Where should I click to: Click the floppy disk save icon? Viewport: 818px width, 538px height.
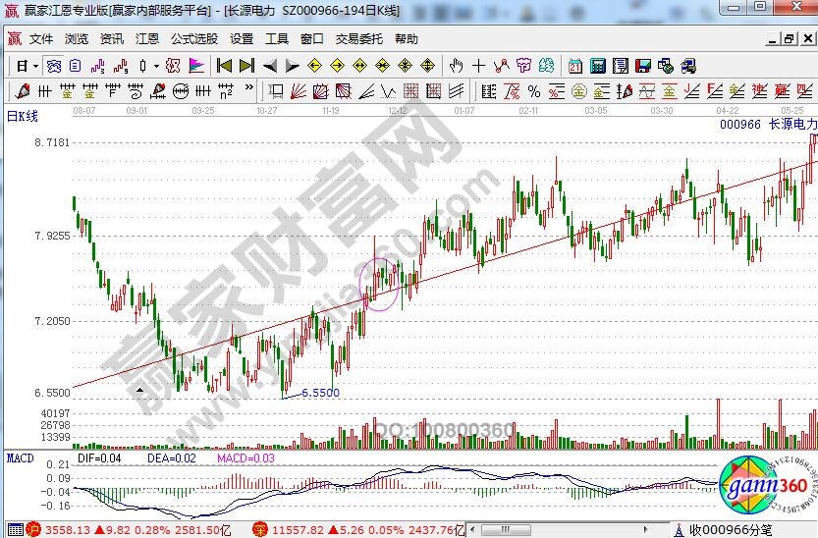point(643,66)
